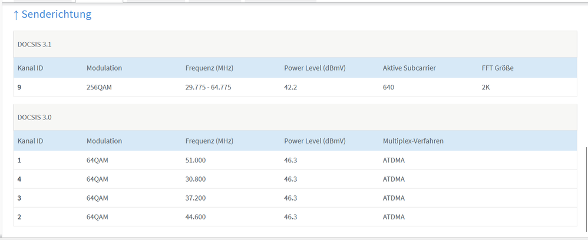The image size is (588, 240).
Task: Click Kanal ID header in DOCSIS 3.1 table
Action: pos(30,68)
